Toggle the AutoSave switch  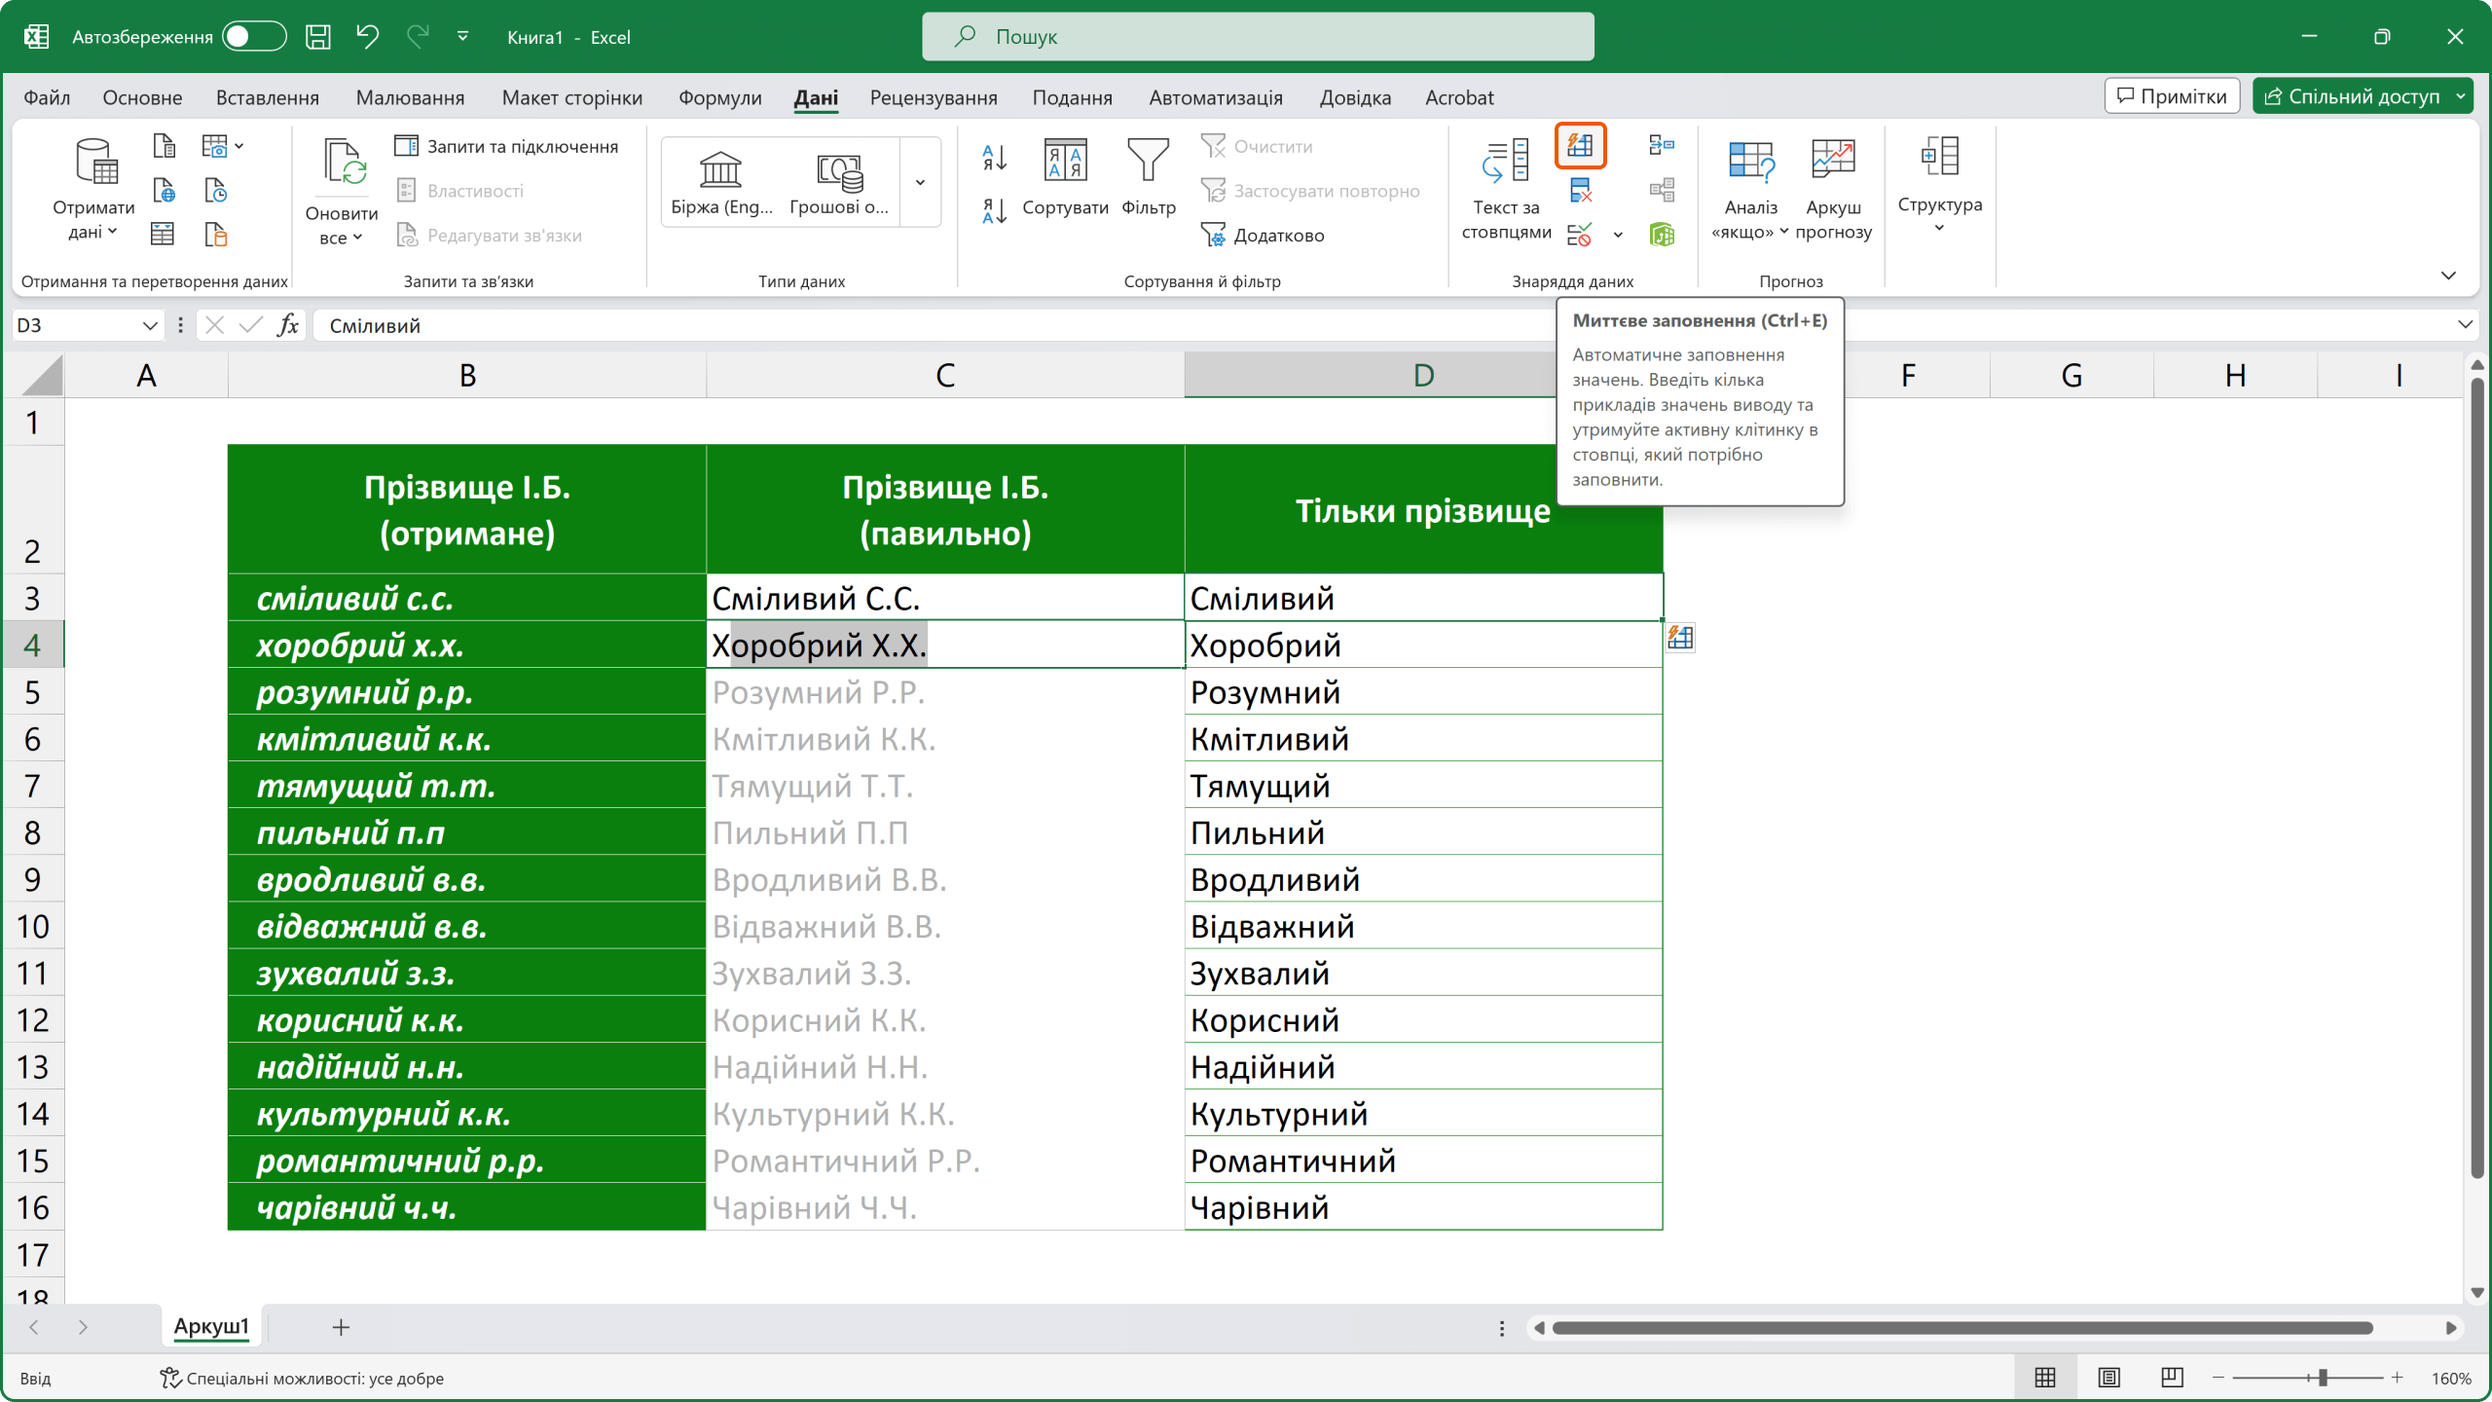[253, 37]
